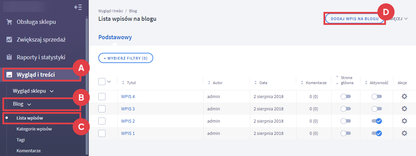The height and width of the screenshot is (156, 416).
Task: Open the gear actions for WPIS 2
Action: [x=404, y=121]
